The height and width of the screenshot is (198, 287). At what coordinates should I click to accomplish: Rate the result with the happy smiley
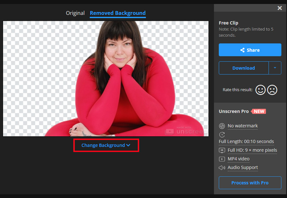click(260, 90)
